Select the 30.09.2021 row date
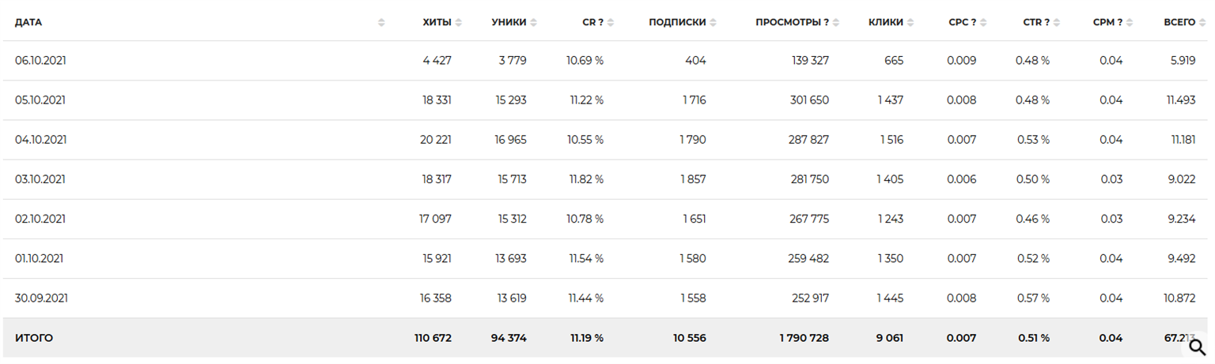 (x=41, y=298)
